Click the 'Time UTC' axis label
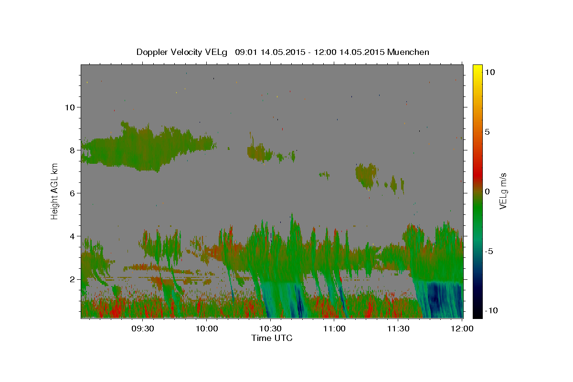 [x=272, y=338]
